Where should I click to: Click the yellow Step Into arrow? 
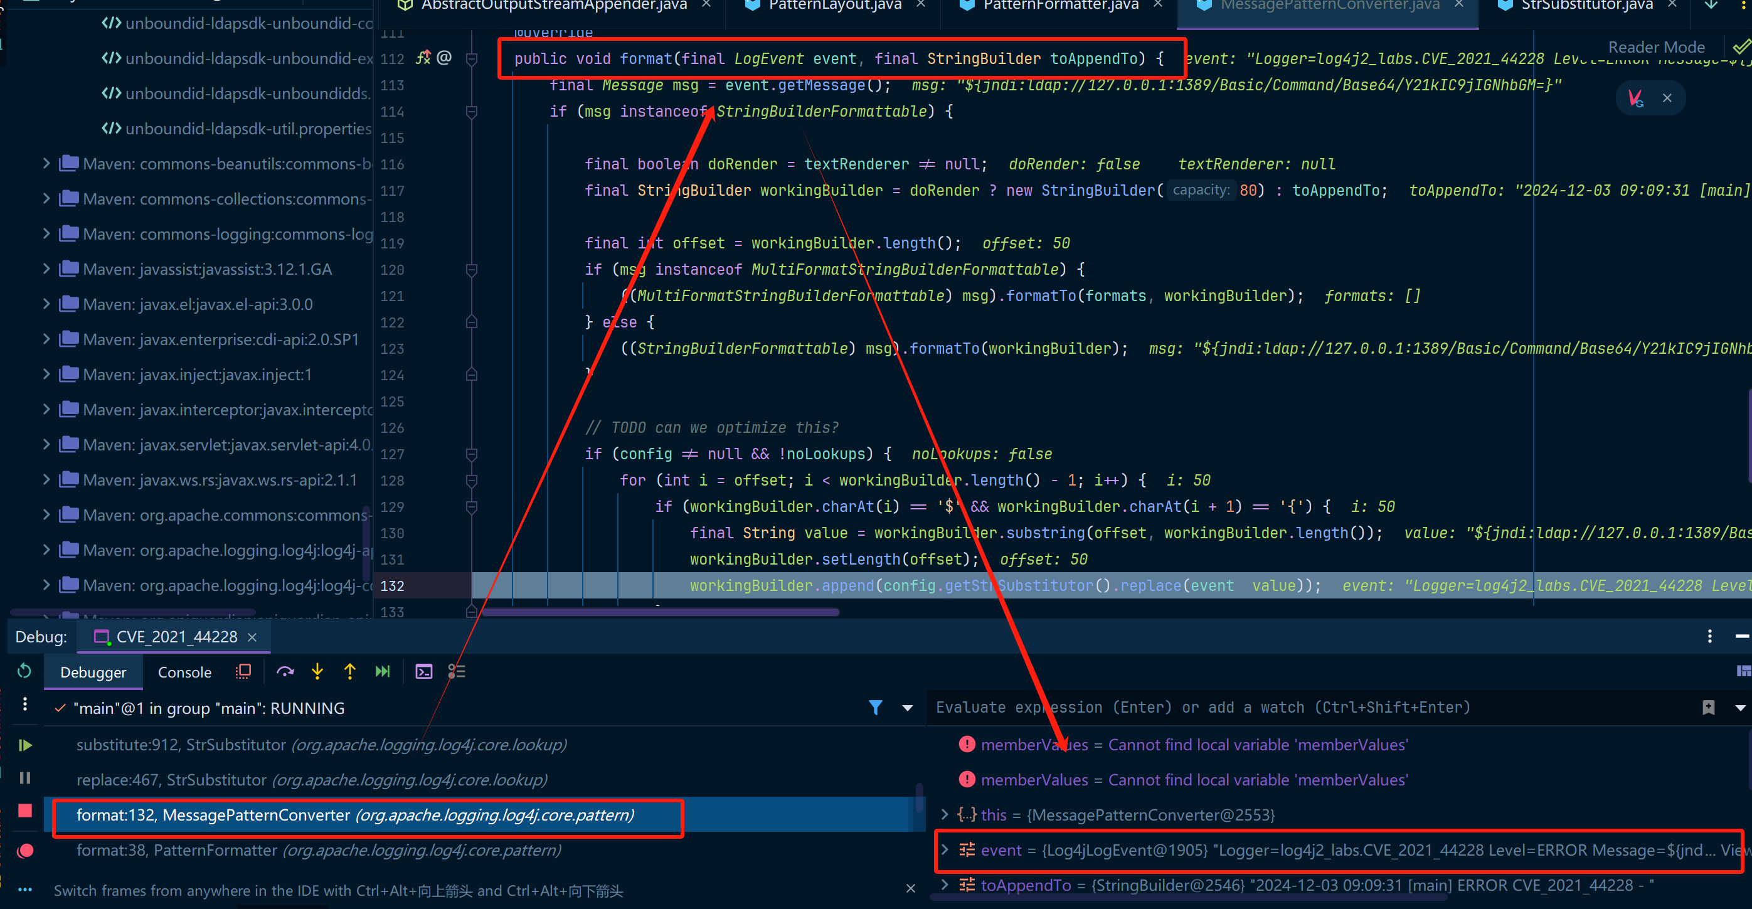317,671
